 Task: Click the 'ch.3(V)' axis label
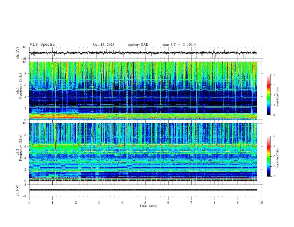coord(18,190)
